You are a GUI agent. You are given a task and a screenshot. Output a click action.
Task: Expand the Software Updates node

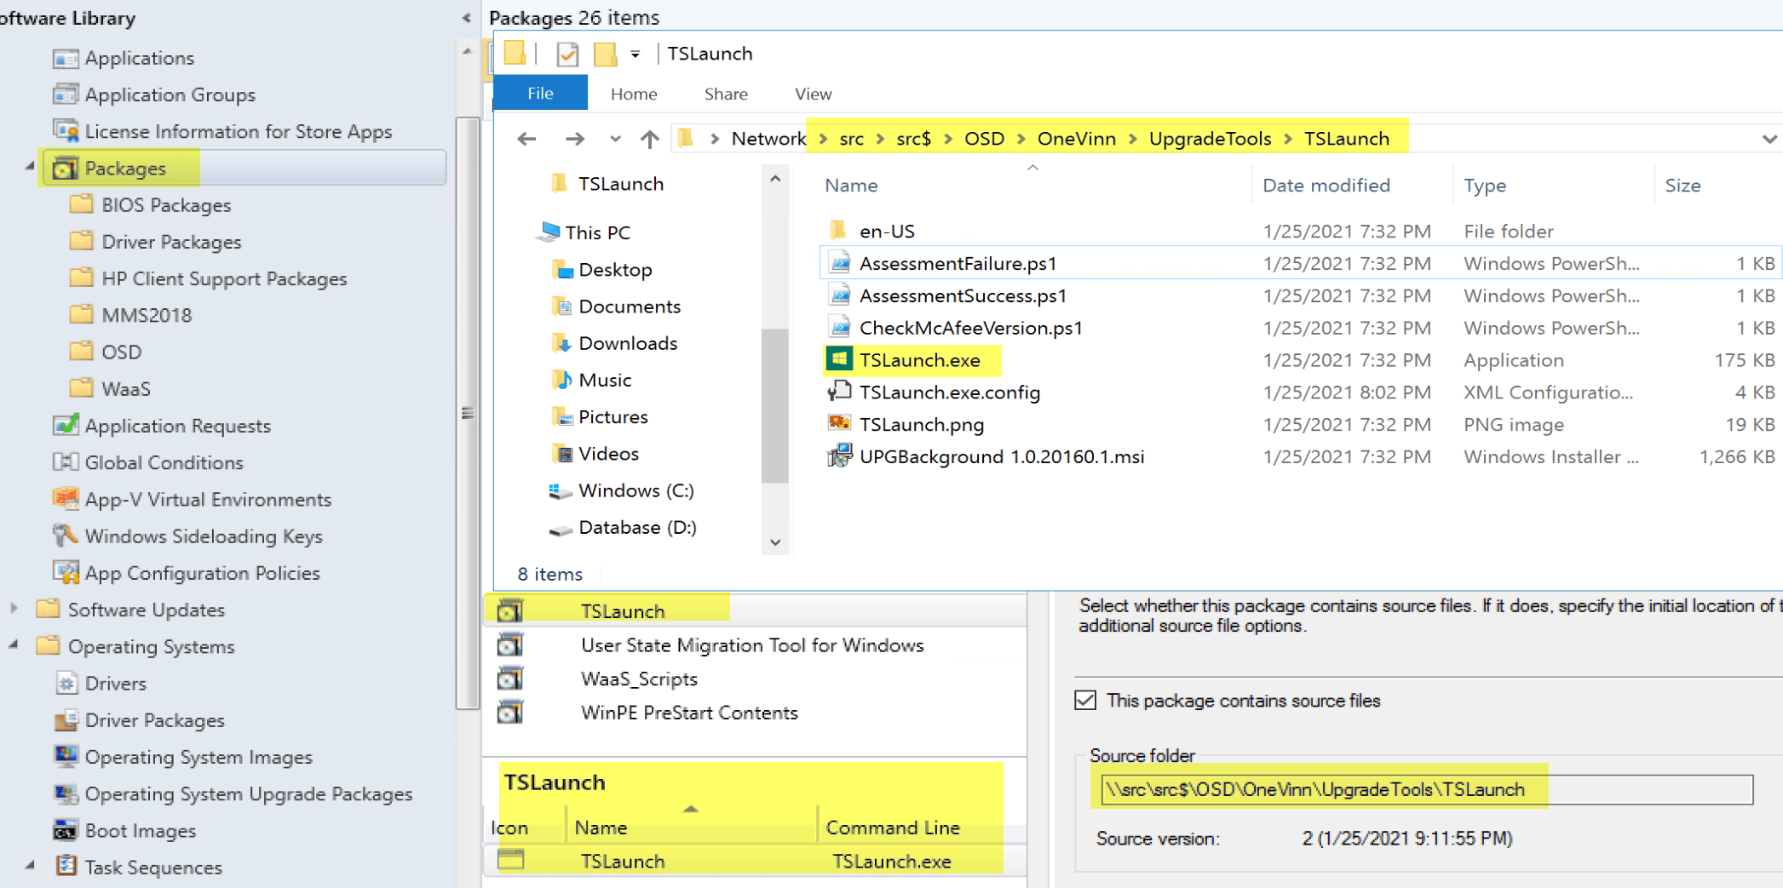click(x=14, y=609)
